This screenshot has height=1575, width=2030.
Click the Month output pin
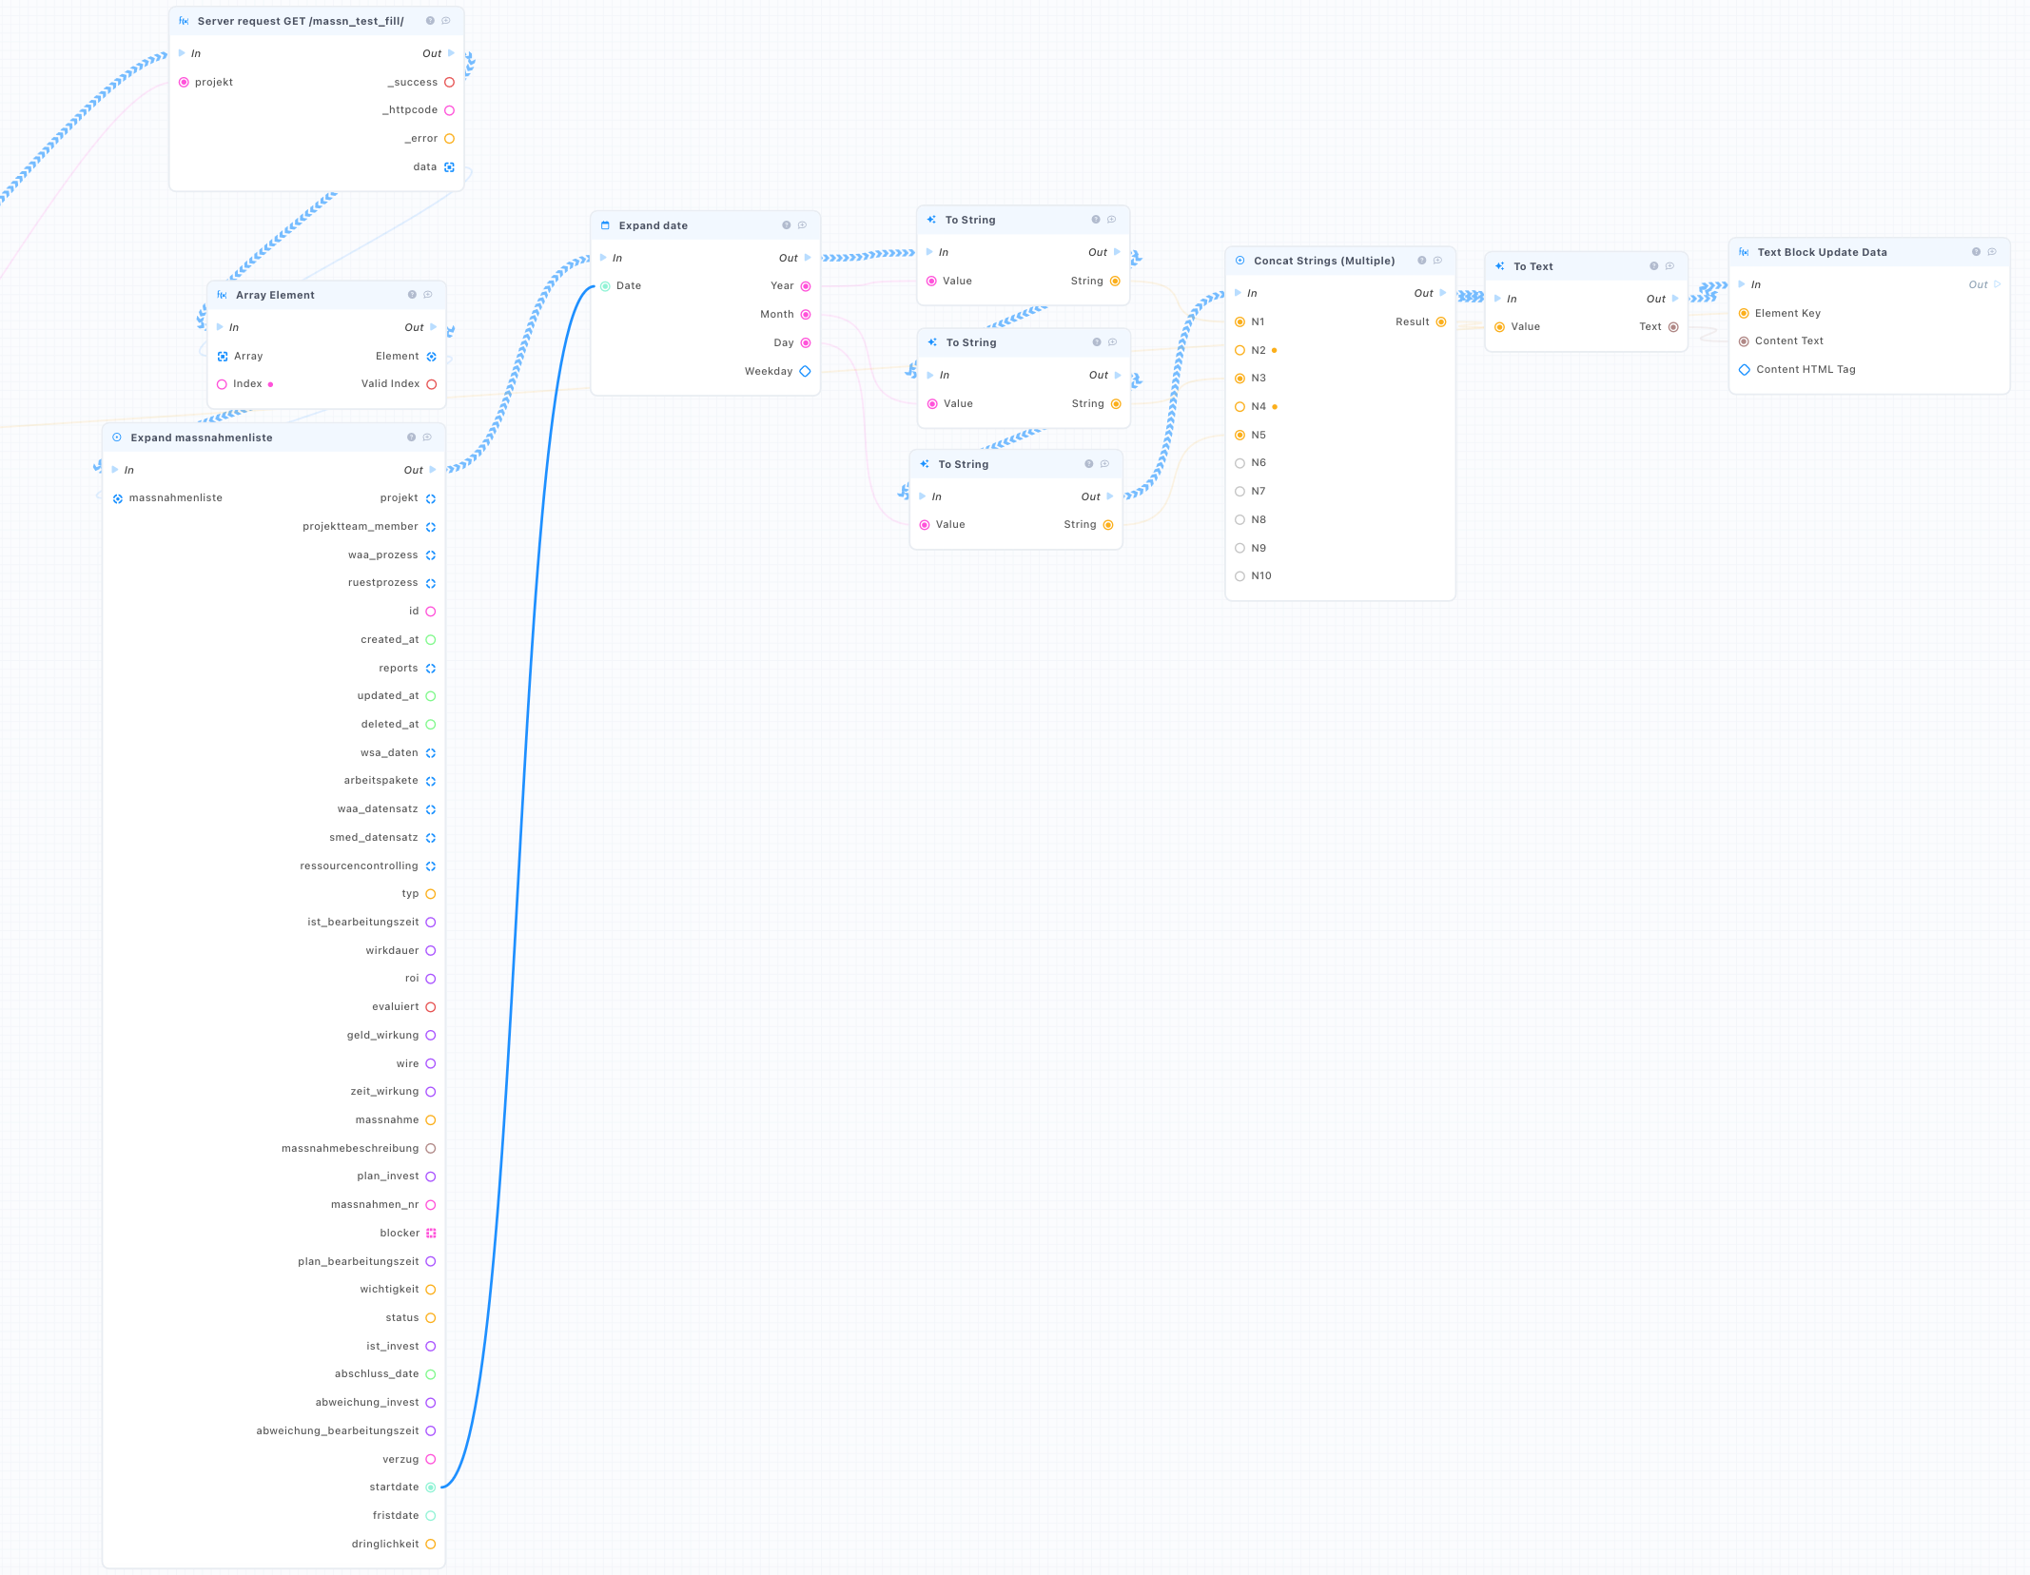tap(806, 315)
